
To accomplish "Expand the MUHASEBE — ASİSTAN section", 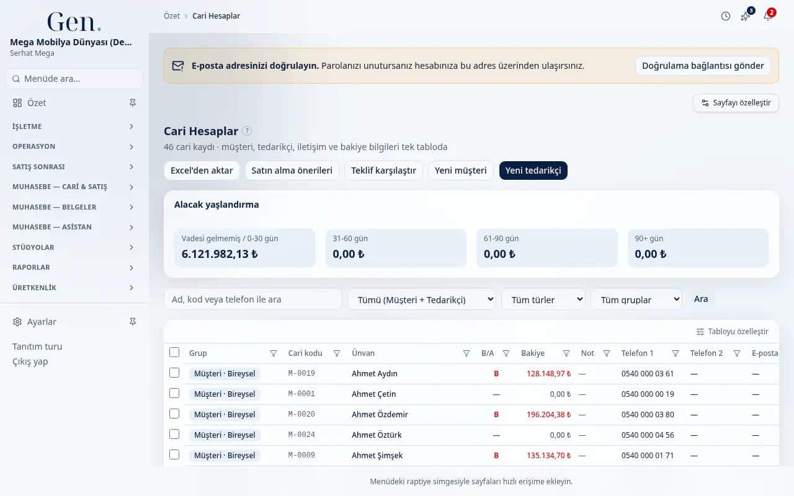I will (74, 227).
